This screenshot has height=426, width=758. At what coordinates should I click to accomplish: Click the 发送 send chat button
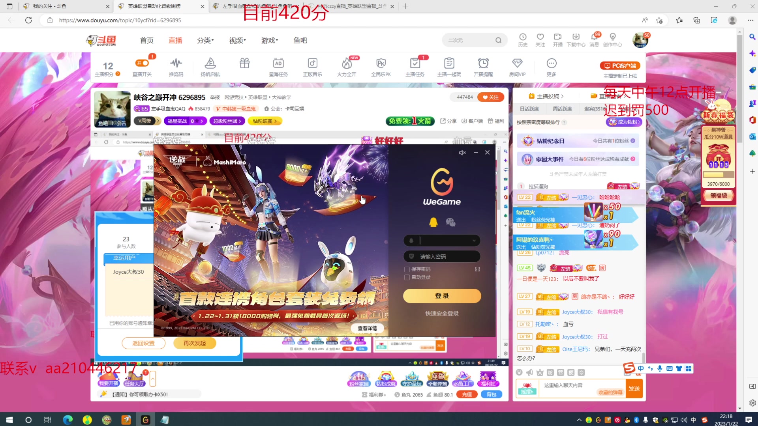[634, 389]
